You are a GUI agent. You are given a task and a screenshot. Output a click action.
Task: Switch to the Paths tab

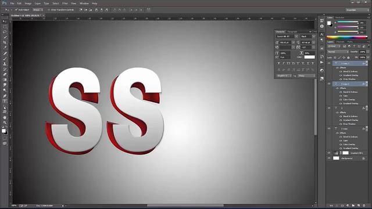click(x=350, y=42)
